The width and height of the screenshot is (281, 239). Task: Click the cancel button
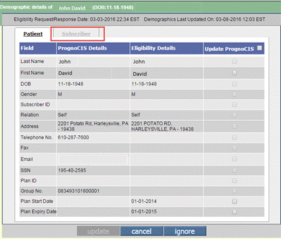(141, 231)
